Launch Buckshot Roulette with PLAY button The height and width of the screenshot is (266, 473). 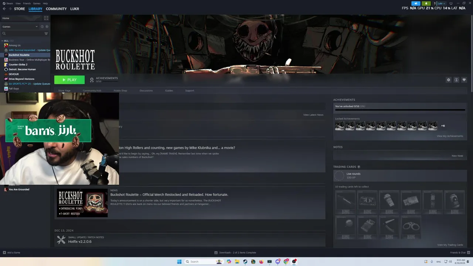(x=69, y=80)
